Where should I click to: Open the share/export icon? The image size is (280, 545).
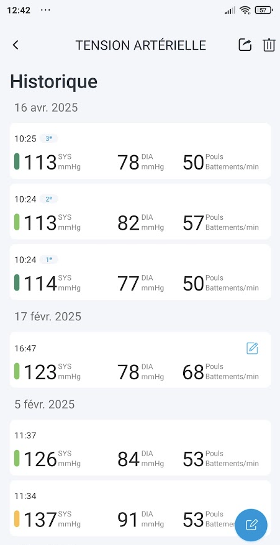(245, 45)
